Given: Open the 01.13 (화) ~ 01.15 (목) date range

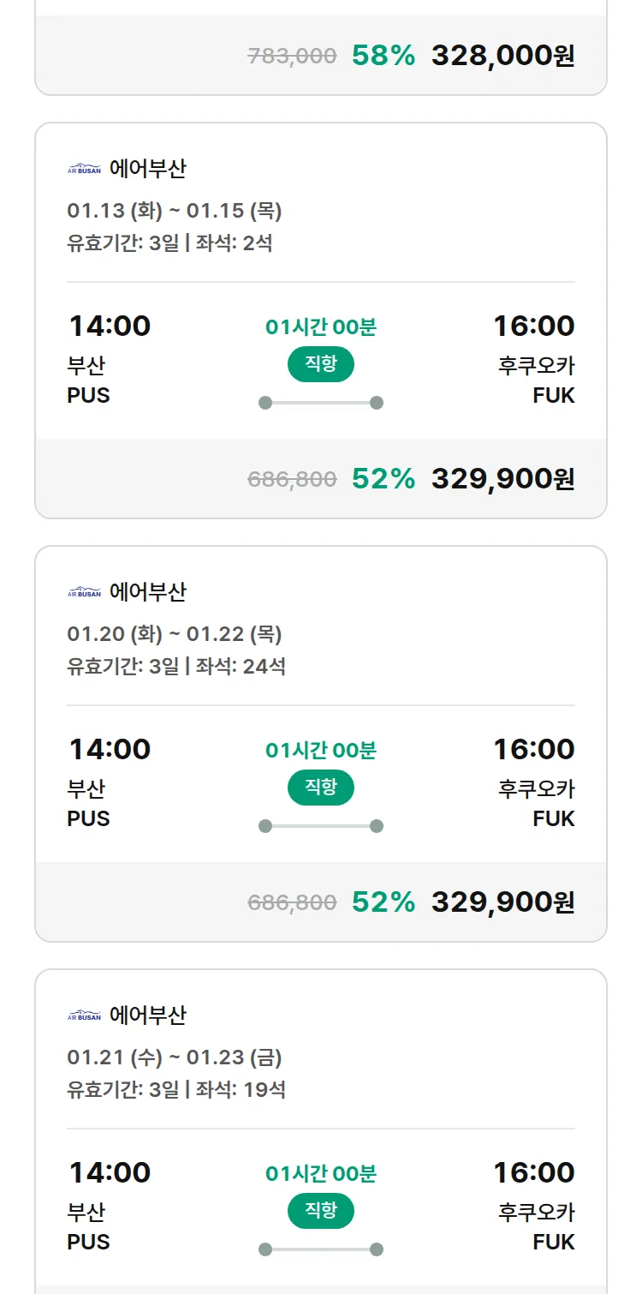Looking at the screenshot, I should tap(175, 211).
